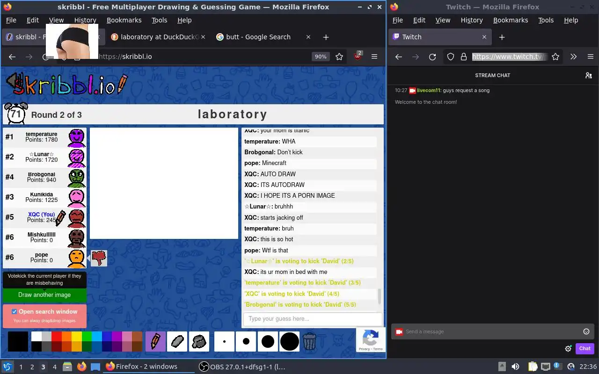Click the thumbs-down votekick icon
The width and height of the screenshot is (599, 374).
click(x=99, y=258)
